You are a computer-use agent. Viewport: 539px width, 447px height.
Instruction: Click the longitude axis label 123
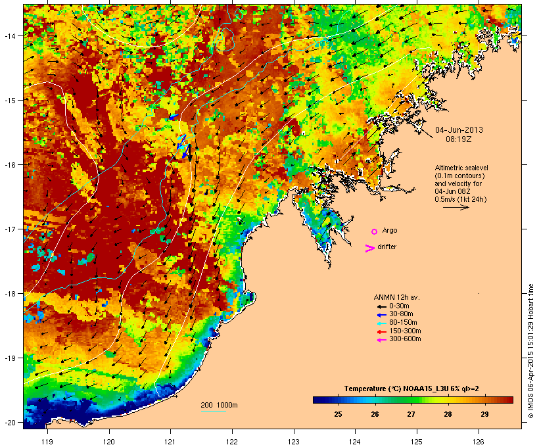click(294, 442)
